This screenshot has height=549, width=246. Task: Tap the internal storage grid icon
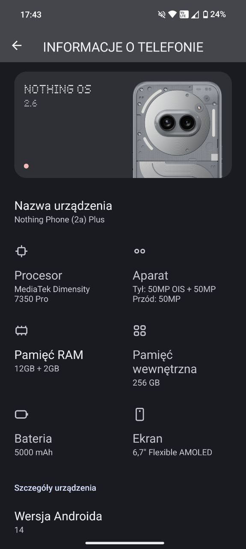(139, 331)
